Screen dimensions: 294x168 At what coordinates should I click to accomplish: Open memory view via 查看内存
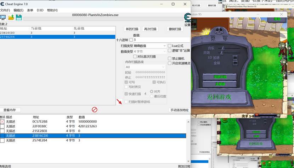(10, 110)
